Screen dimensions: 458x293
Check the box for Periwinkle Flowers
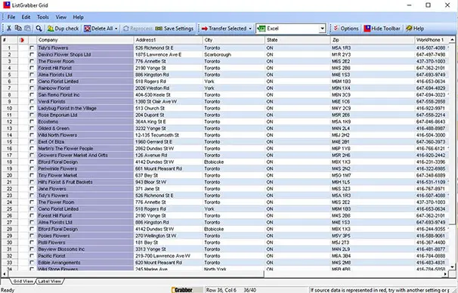pos(32,168)
